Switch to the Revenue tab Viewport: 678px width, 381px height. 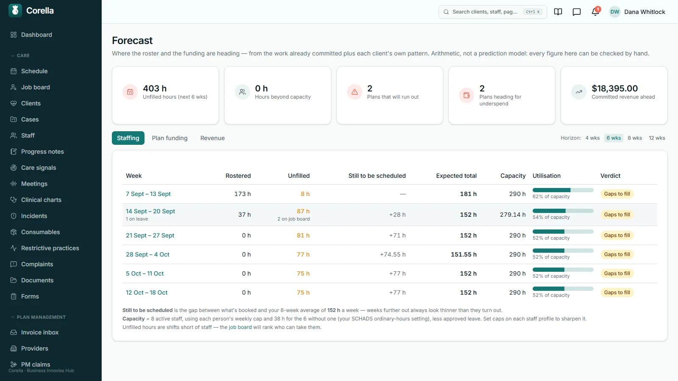[x=212, y=138]
